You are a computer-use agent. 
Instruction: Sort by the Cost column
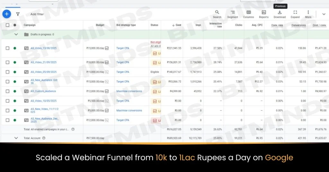[x=177, y=25]
